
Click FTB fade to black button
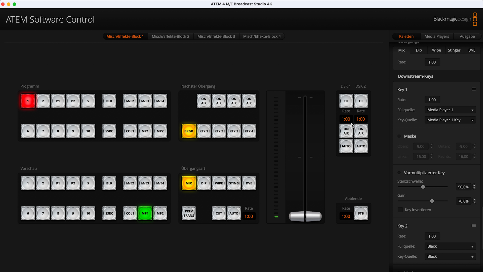(x=360, y=213)
